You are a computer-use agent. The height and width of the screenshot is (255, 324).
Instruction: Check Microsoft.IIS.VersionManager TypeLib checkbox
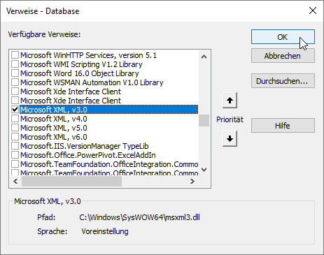tap(15, 146)
